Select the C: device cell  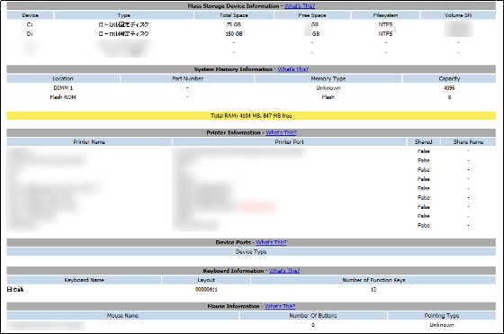click(x=30, y=24)
